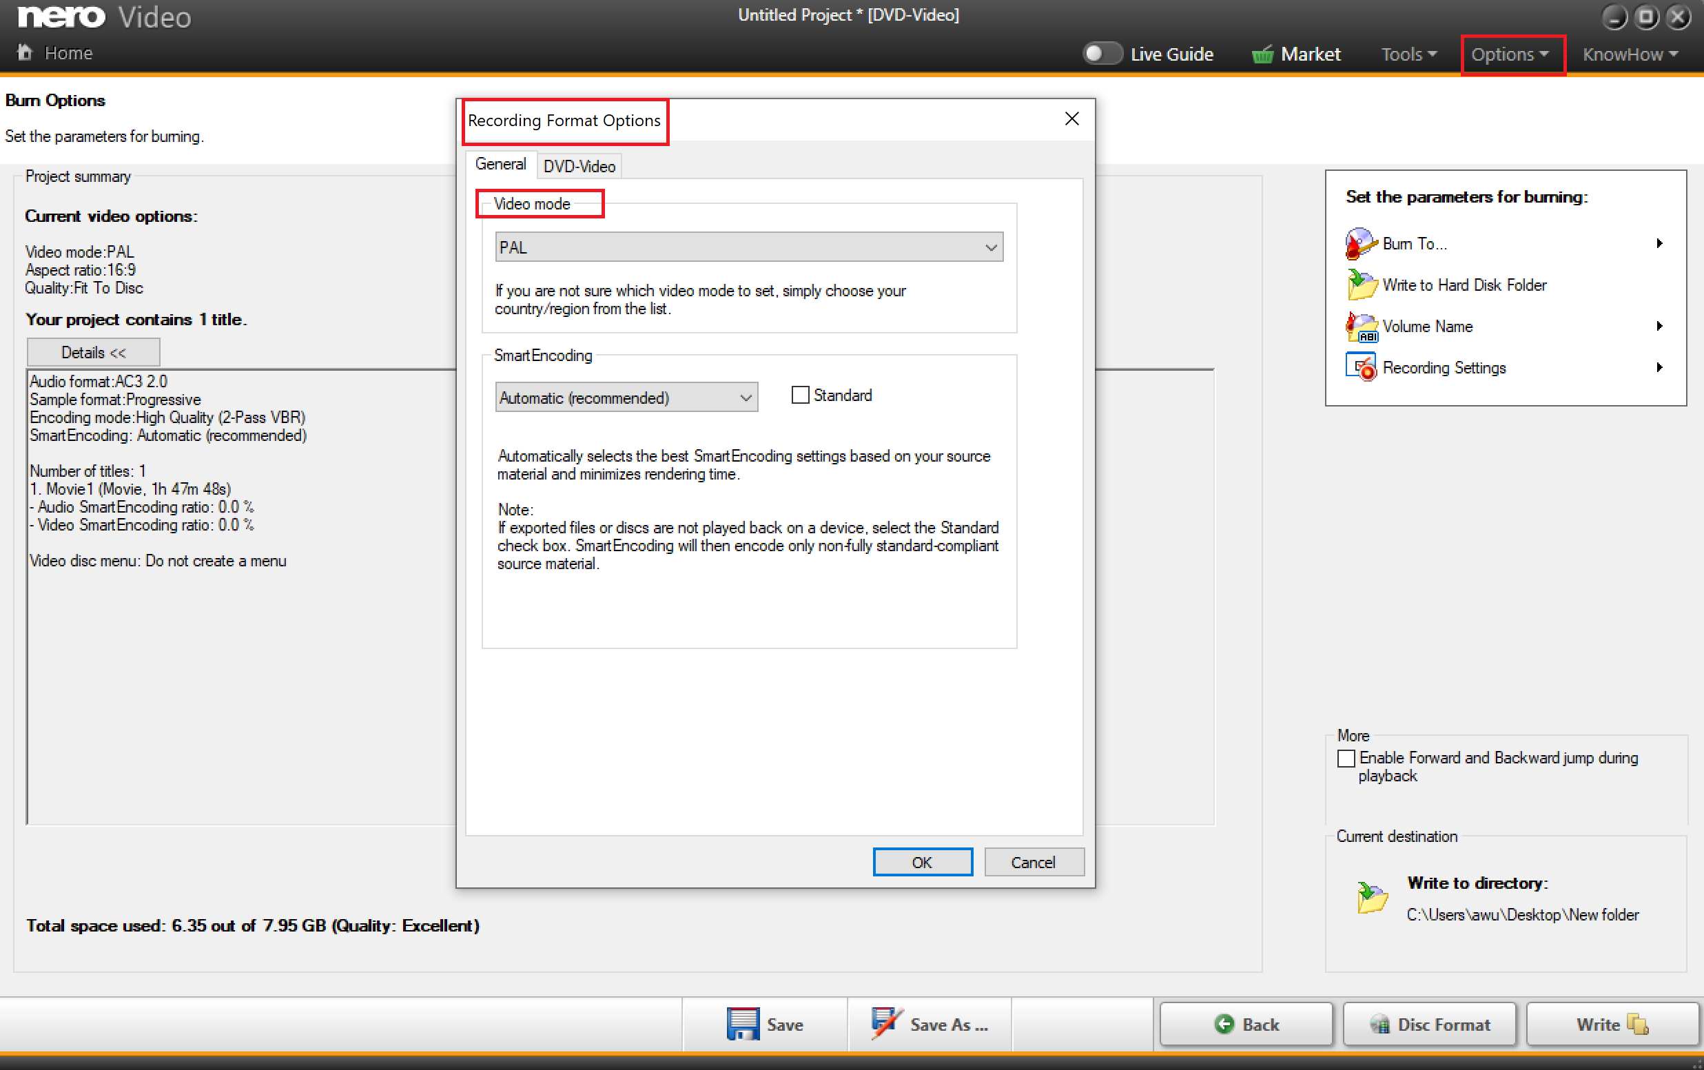This screenshot has height=1070, width=1704.
Task: Click the Recording Settings menu text
Action: (1444, 367)
